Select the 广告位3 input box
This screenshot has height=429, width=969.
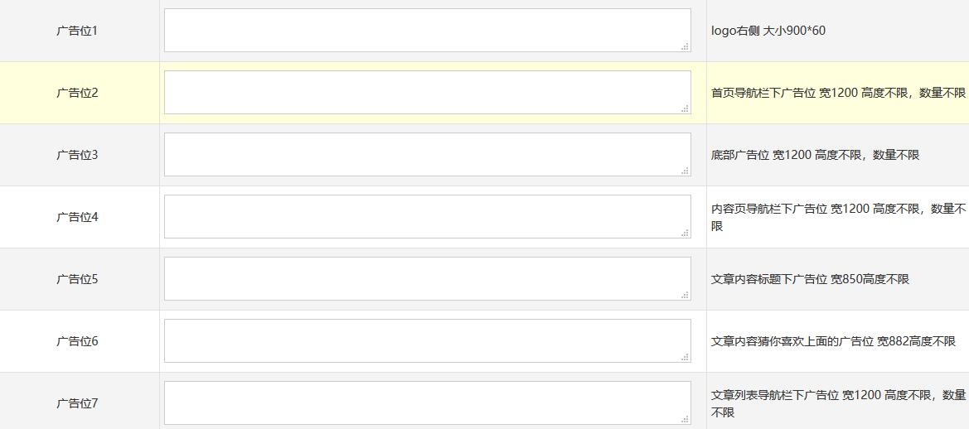427,154
